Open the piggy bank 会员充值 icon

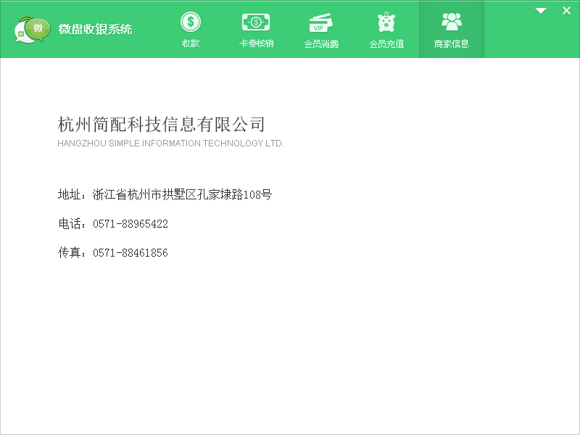386,22
